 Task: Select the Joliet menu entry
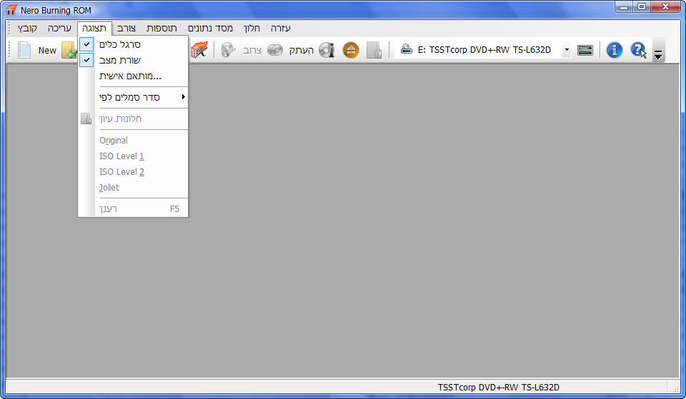coord(133,188)
